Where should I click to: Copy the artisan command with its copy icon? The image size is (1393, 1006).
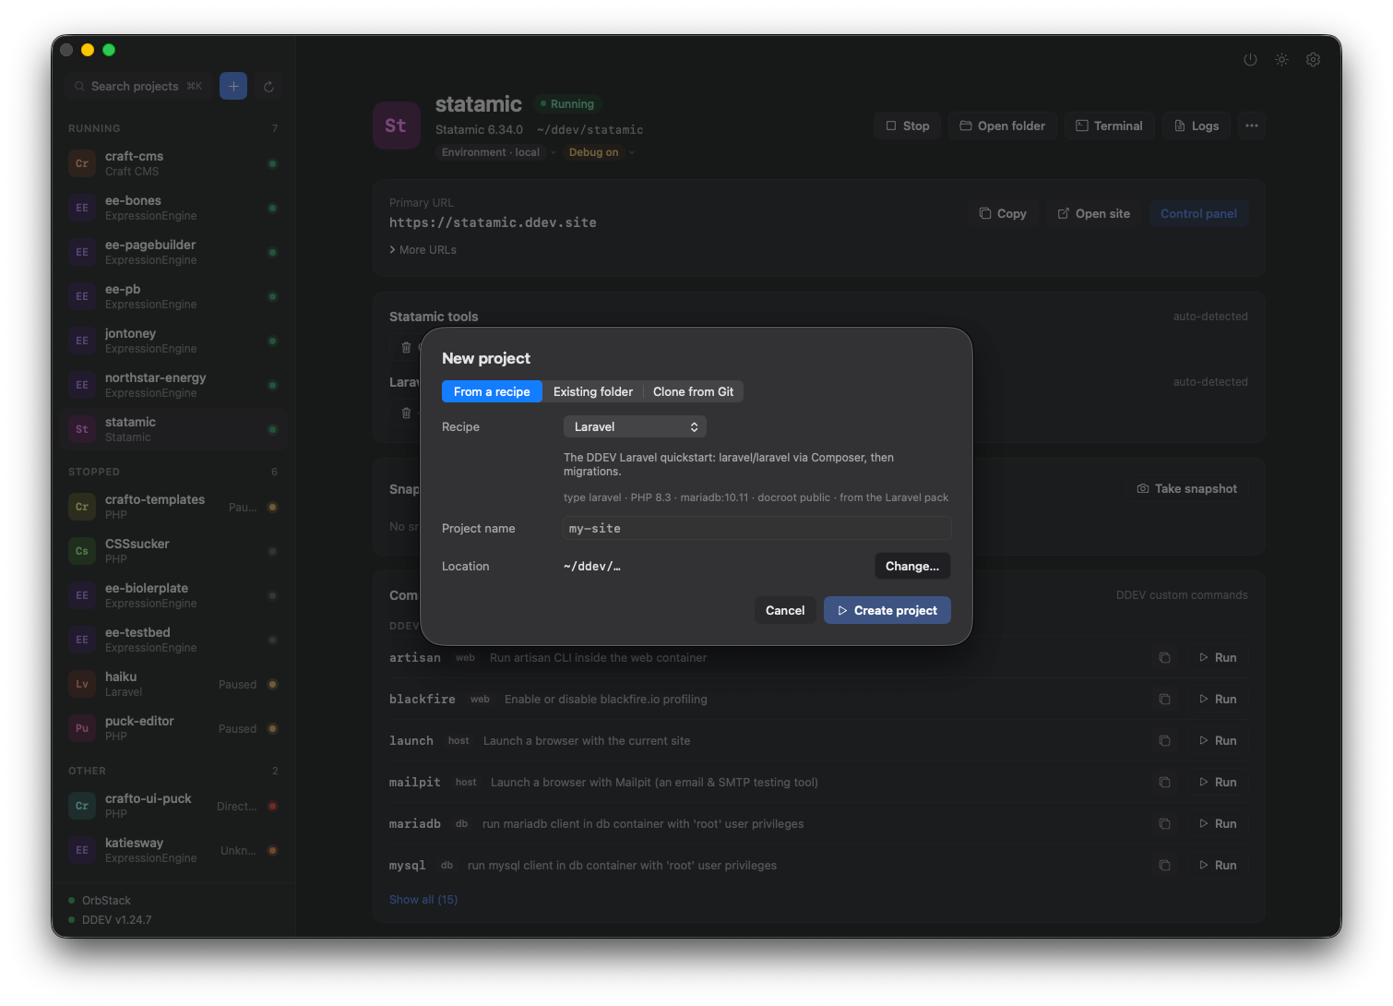(x=1164, y=658)
